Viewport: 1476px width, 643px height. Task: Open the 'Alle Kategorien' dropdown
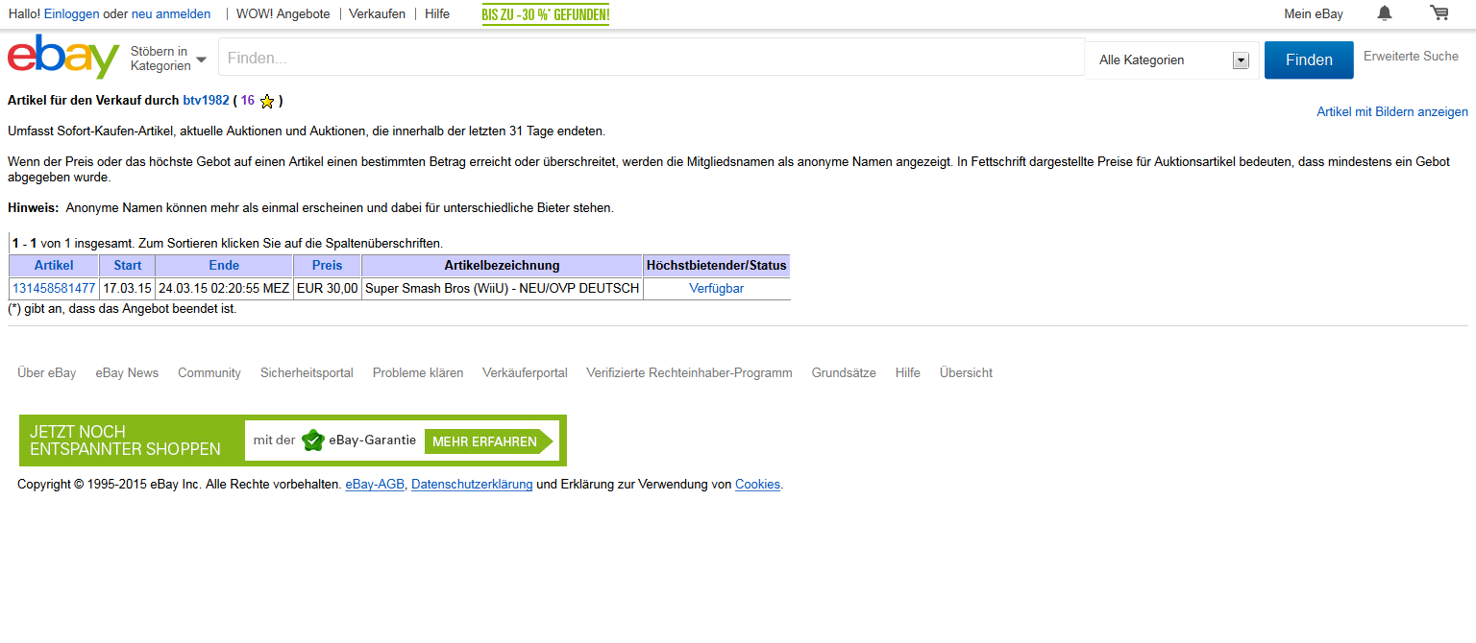click(1172, 60)
